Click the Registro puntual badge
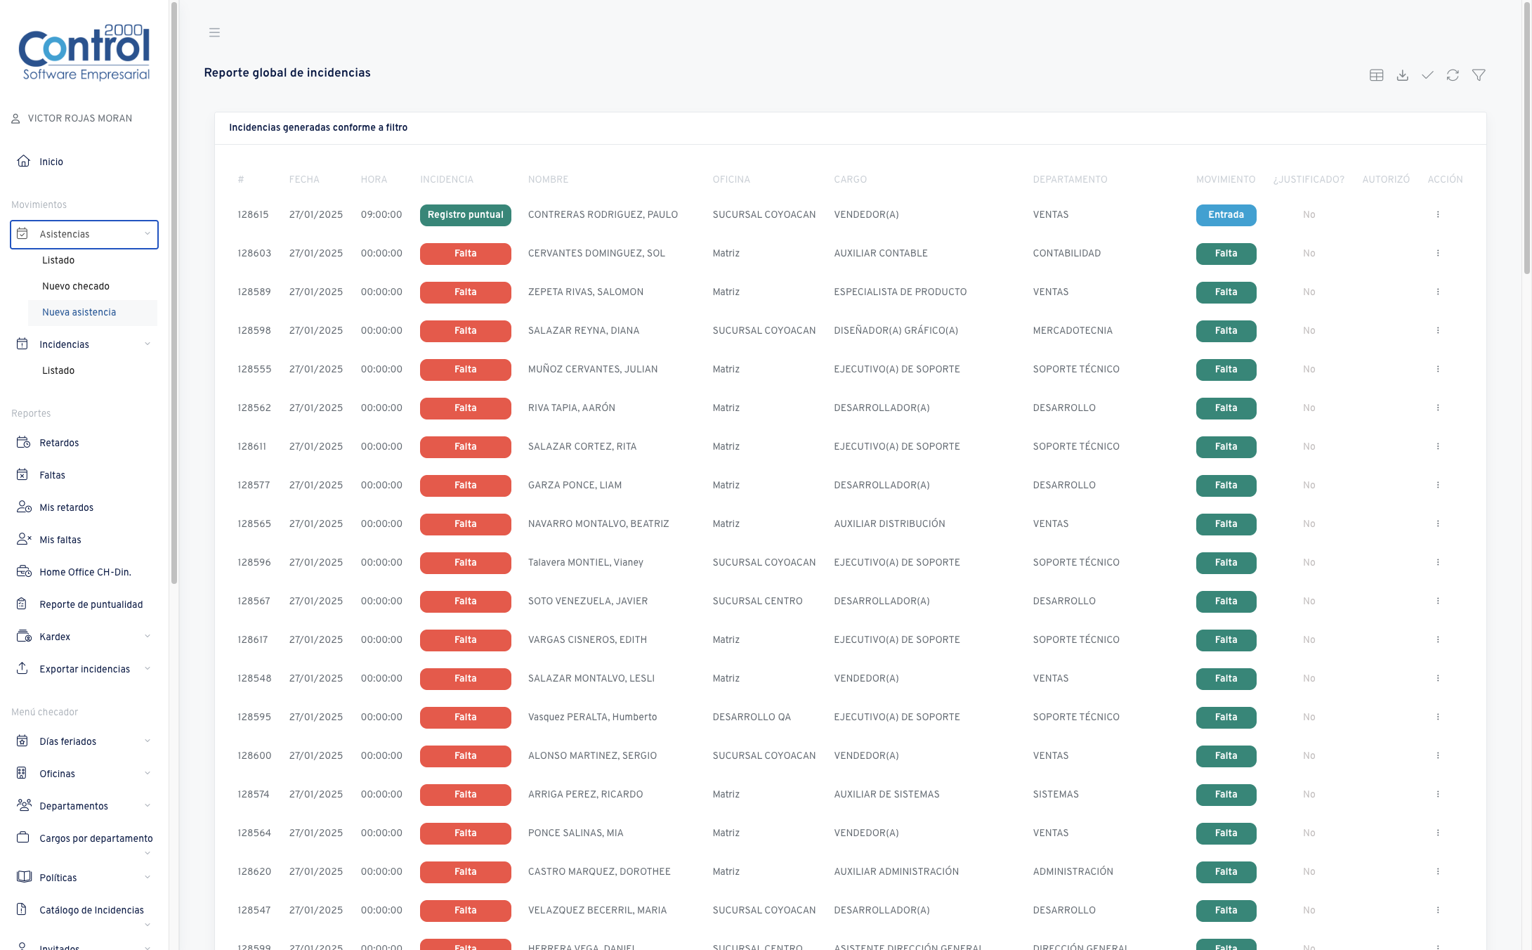The image size is (1532, 950). (466, 215)
